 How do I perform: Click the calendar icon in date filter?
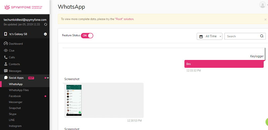pyautogui.click(x=201, y=37)
